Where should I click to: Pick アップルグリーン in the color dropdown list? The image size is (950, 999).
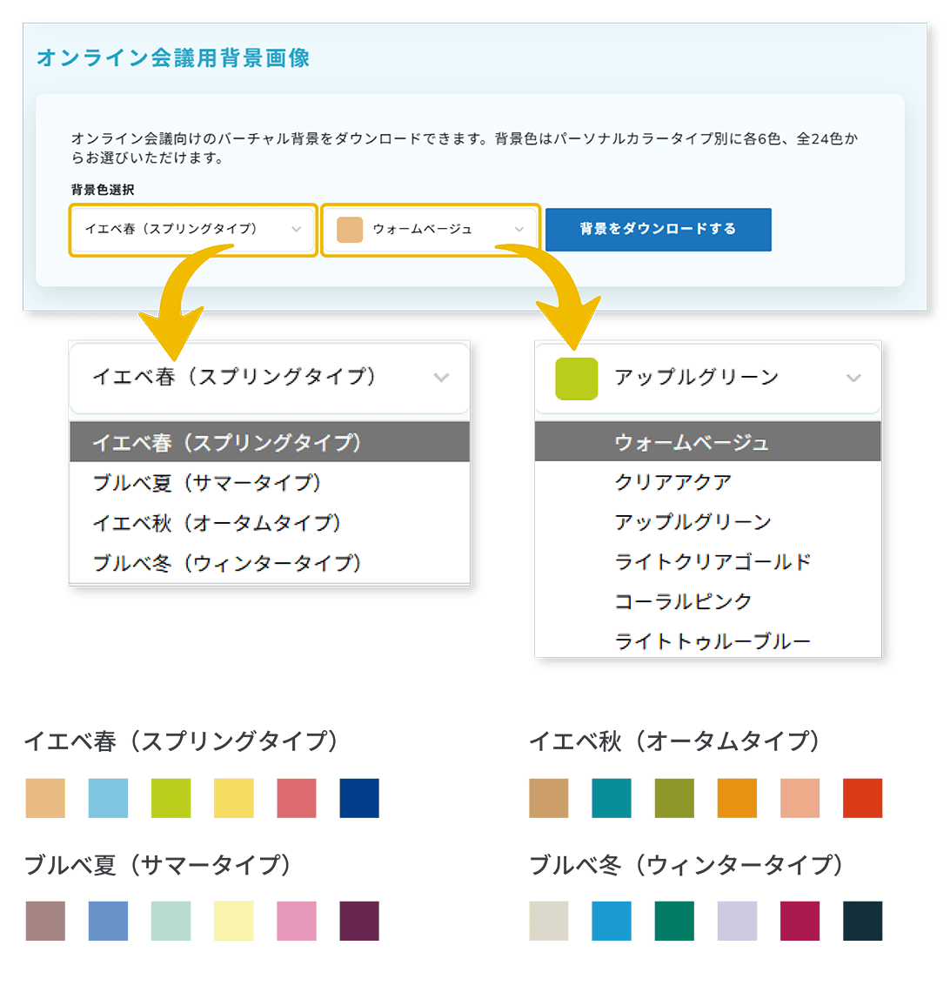(x=692, y=521)
